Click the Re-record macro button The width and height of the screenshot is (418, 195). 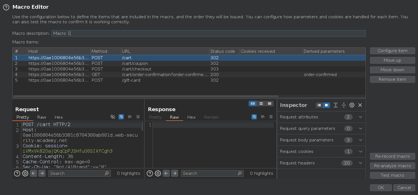[392, 156]
